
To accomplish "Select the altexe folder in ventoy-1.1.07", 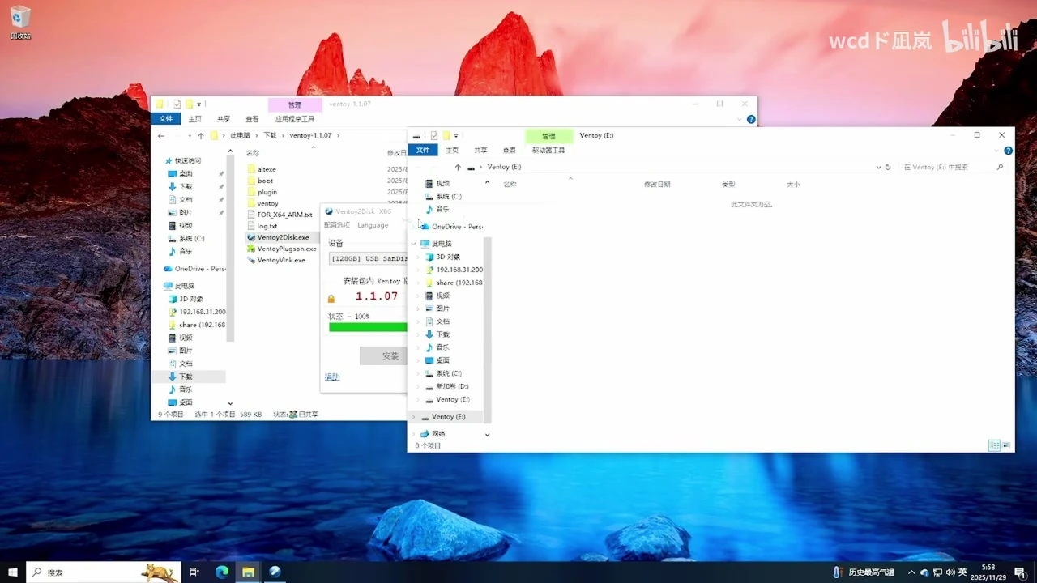I will coord(262,169).
